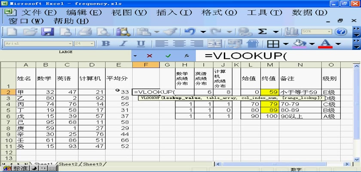Expand the zoom percentage dropdown
Viewport: 361px width, 172px height.
[330, 32]
